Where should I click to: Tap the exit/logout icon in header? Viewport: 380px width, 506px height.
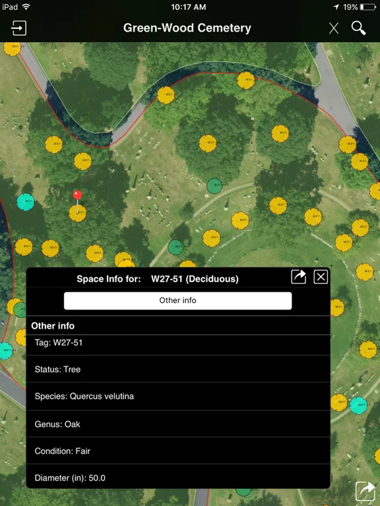pos(18,28)
